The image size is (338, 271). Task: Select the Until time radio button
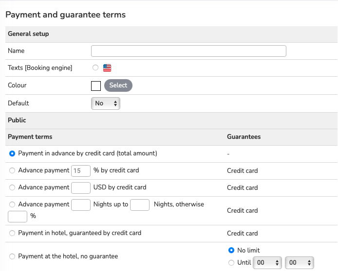tap(231, 263)
